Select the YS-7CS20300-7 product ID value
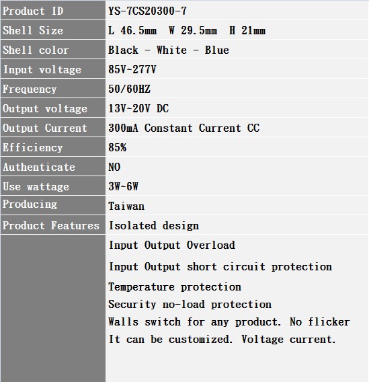Viewport: 369px width, 382px height. 147,11
